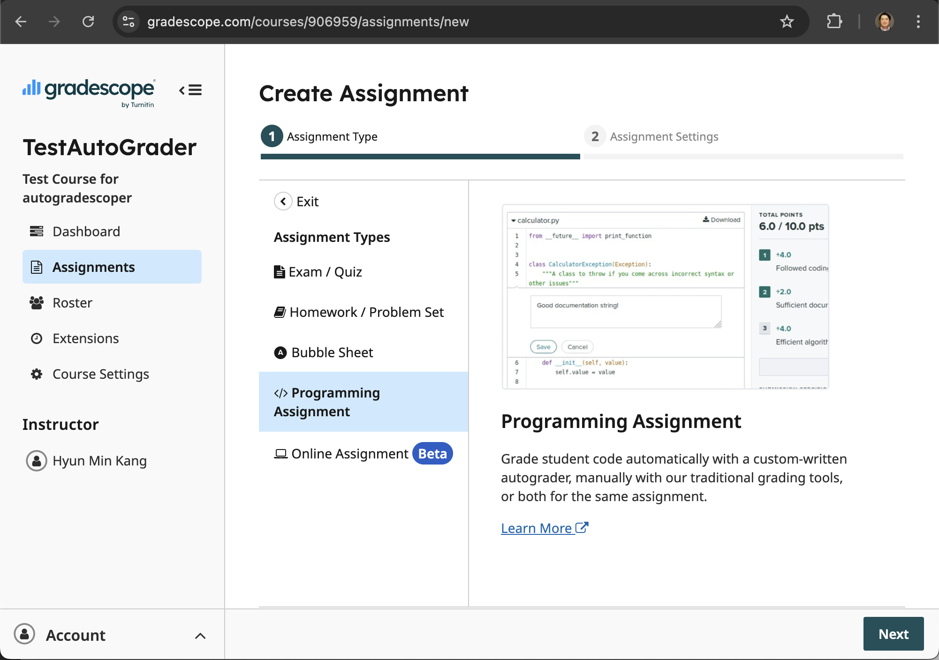The width and height of the screenshot is (939, 660).
Task: Click the Next button
Action: [893, 634]
